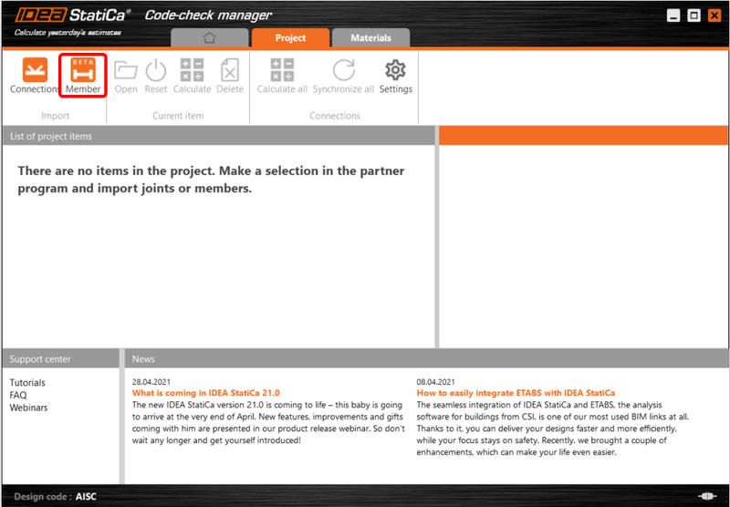730x507 pixels.
Task: Open the FAQ support link
Action: tap(18, 395)
